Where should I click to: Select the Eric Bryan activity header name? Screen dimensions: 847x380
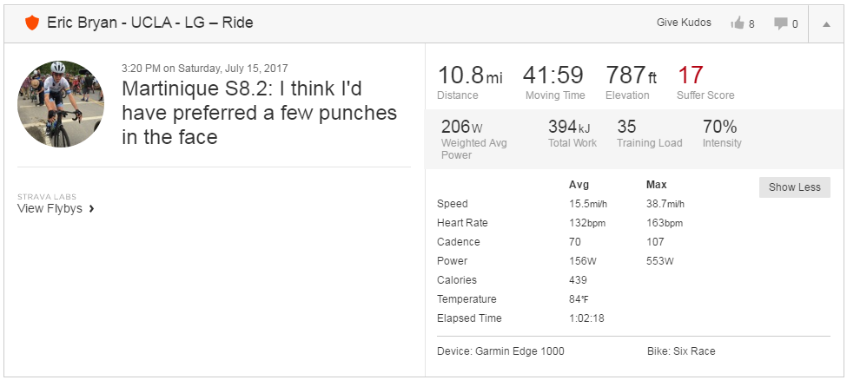pyautogui.click(x=150, y=23)
